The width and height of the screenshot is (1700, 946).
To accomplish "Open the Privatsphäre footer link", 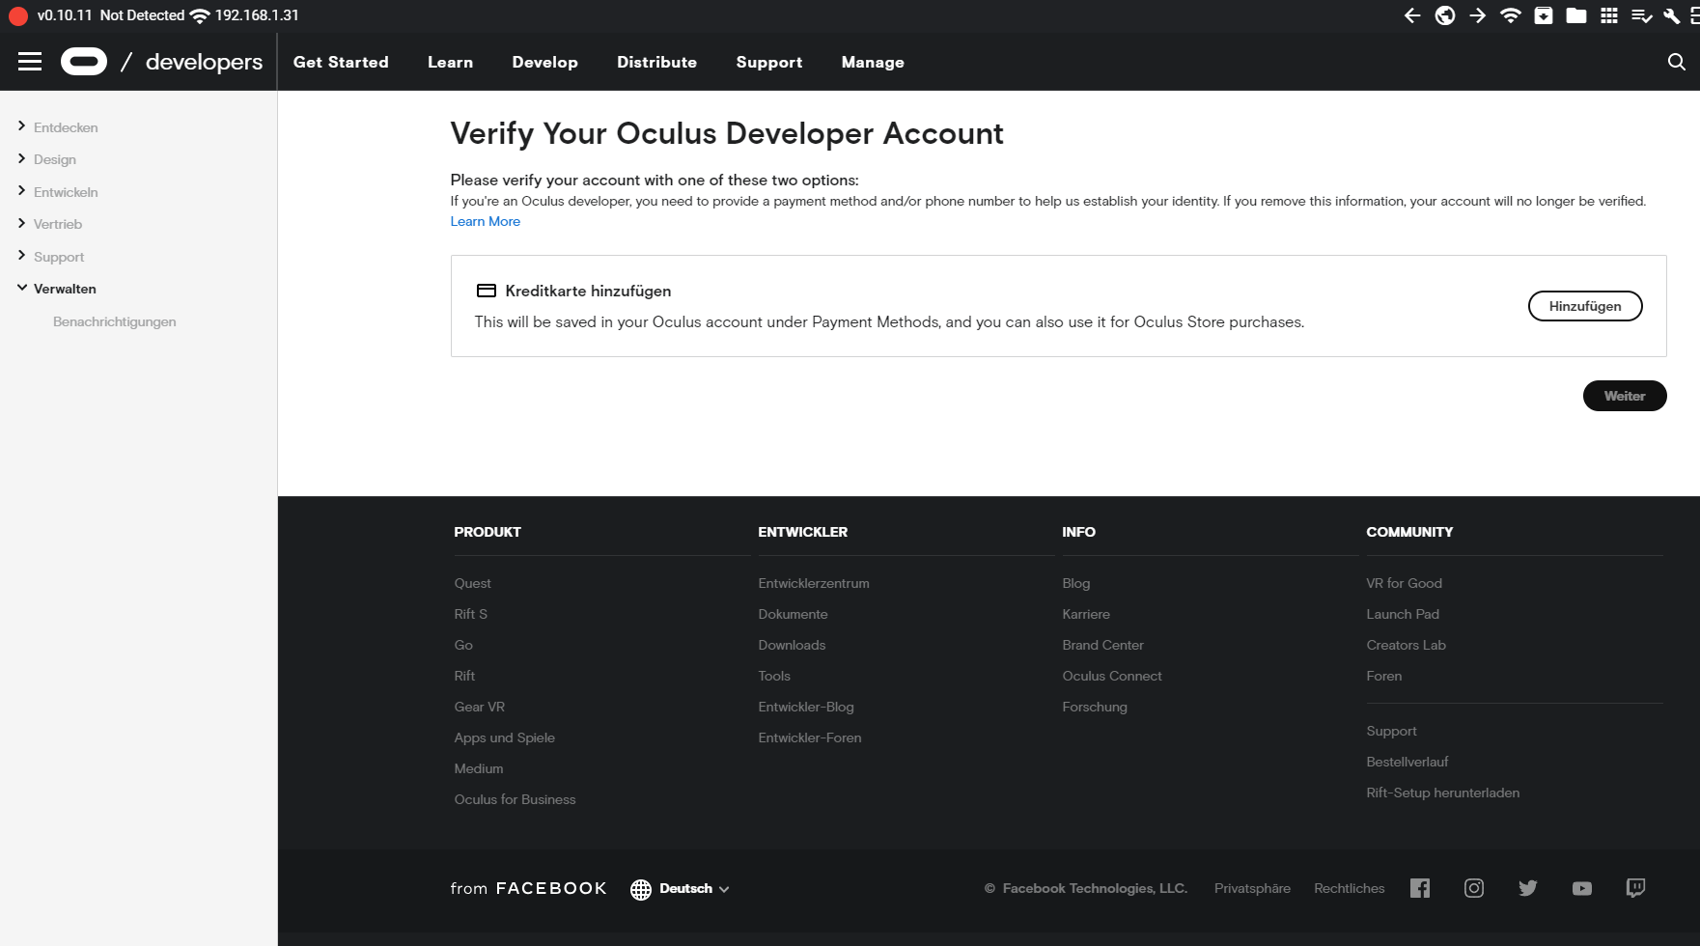I will pyautogui.click(x=1252, y=888).
